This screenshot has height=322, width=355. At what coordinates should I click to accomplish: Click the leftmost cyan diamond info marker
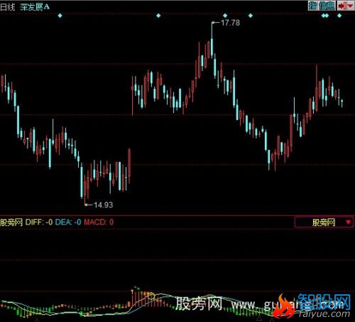click(x=60, y=16)
